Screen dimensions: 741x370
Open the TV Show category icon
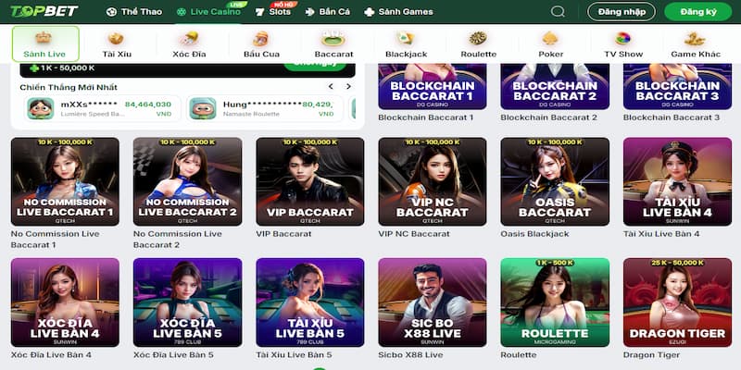[x=623, y=39]
